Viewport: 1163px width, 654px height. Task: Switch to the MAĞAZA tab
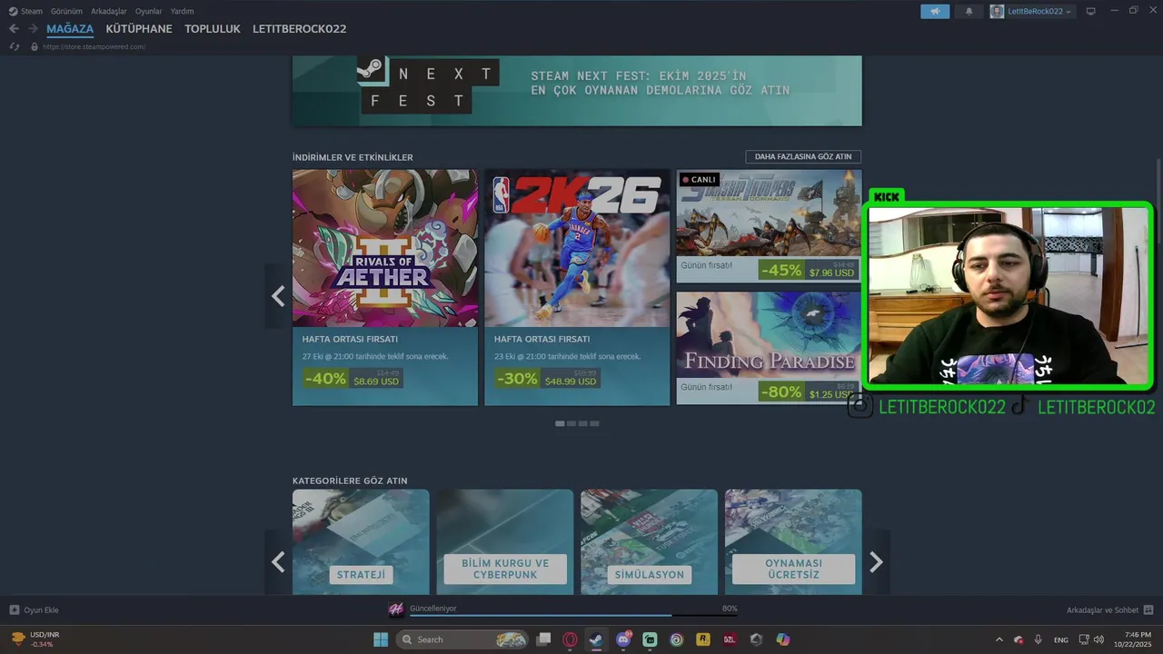click(x=70, y=29)
